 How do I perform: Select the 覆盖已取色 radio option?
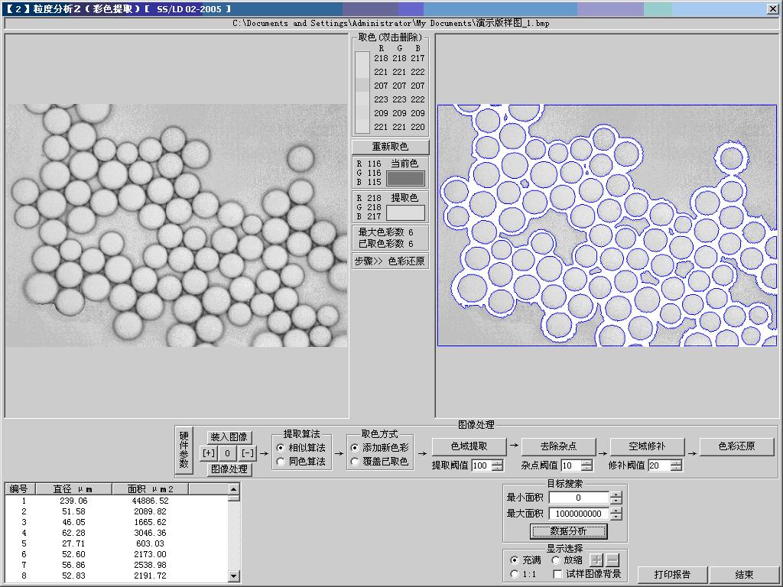click(355, 462)
